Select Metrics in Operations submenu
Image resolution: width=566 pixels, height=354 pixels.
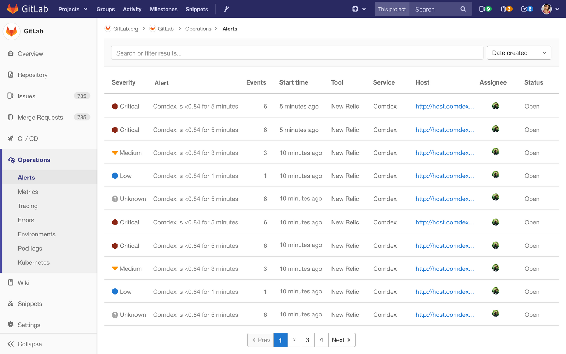[x=28, y=192]
